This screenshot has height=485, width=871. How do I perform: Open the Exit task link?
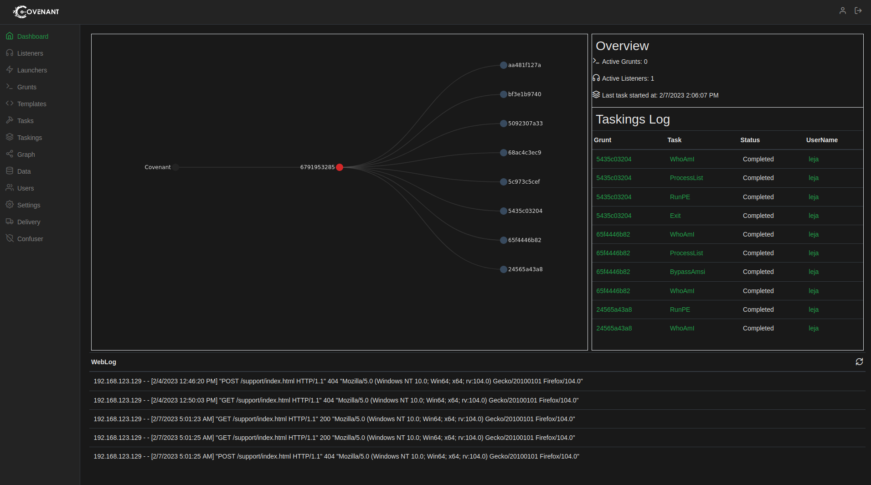pos(675,216)
